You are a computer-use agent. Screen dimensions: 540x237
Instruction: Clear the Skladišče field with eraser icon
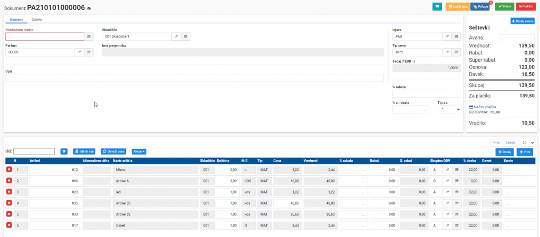click(176, 36)
